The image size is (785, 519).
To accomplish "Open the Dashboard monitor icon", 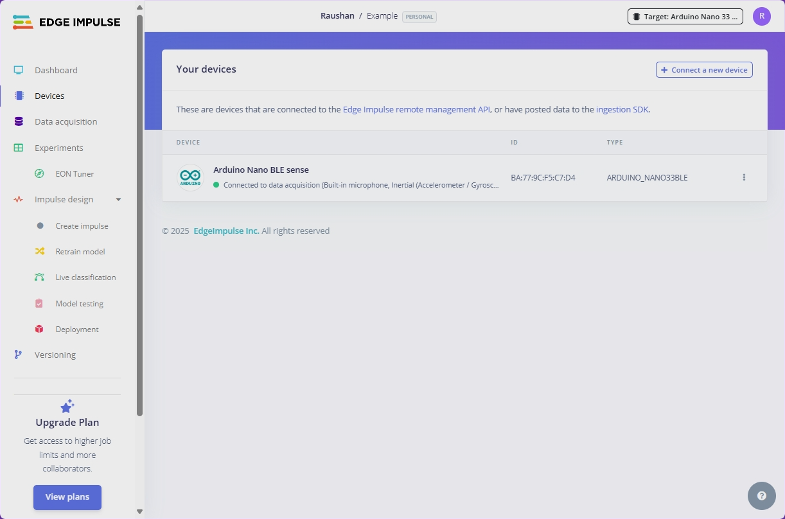I will [x=19, y=70].
